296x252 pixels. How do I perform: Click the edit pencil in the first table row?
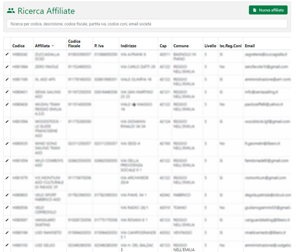pos(7,54)
